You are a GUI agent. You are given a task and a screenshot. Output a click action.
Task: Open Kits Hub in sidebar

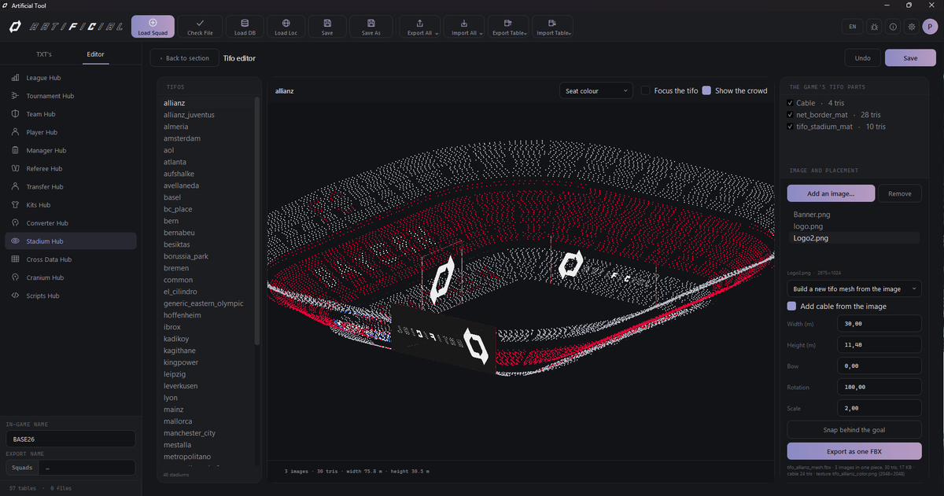(x=71, y=205)
